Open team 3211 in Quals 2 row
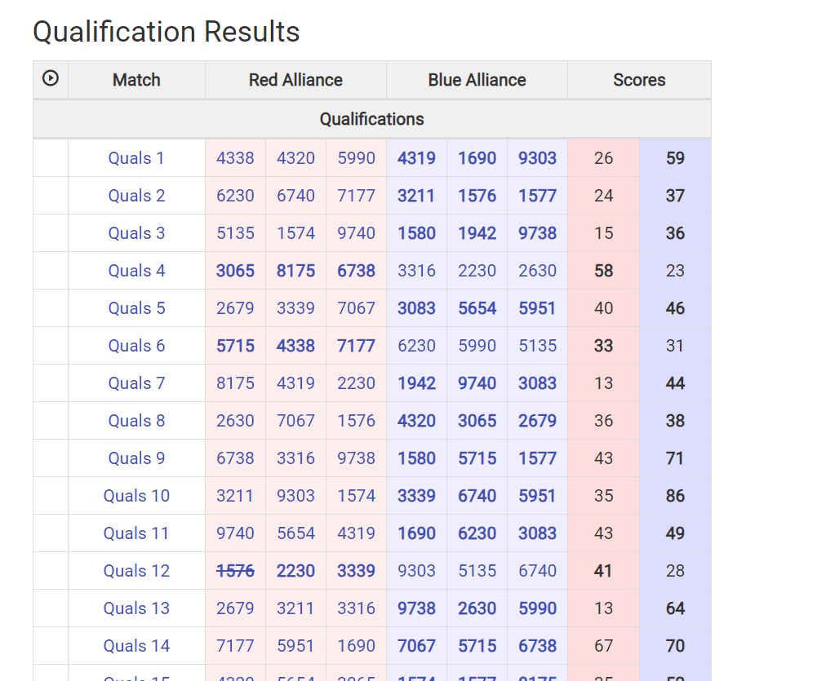 click(x=416, y=196)
